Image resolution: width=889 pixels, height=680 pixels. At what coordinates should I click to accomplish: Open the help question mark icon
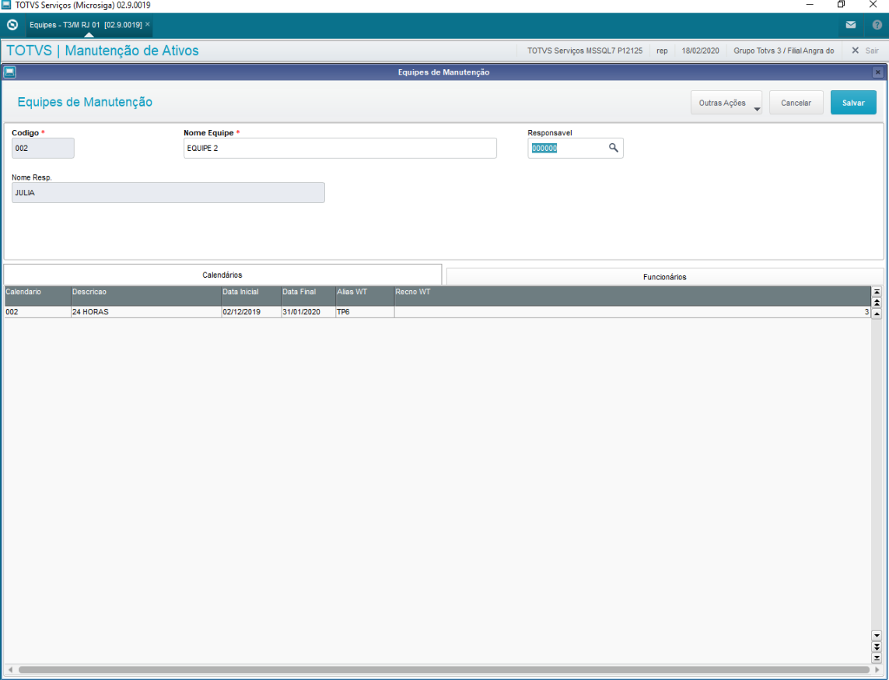point(877,25)
